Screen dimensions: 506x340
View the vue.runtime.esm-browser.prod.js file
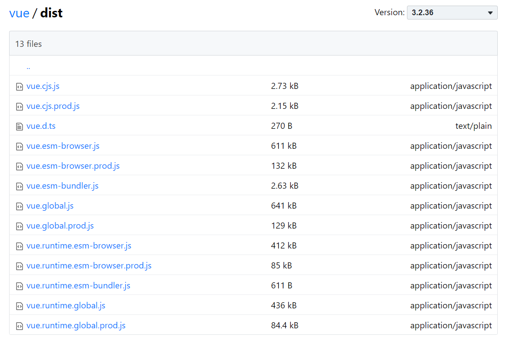point(89,266)
